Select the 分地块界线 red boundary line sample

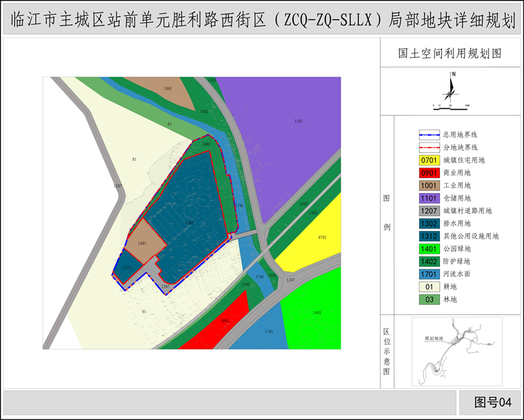tap(428, 148)
